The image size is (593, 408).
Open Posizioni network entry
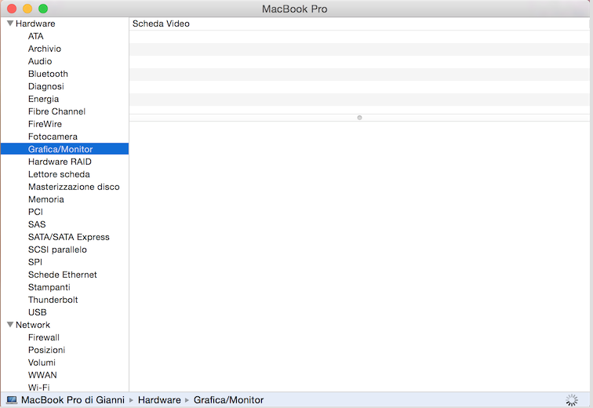click(x=46, y=350)
